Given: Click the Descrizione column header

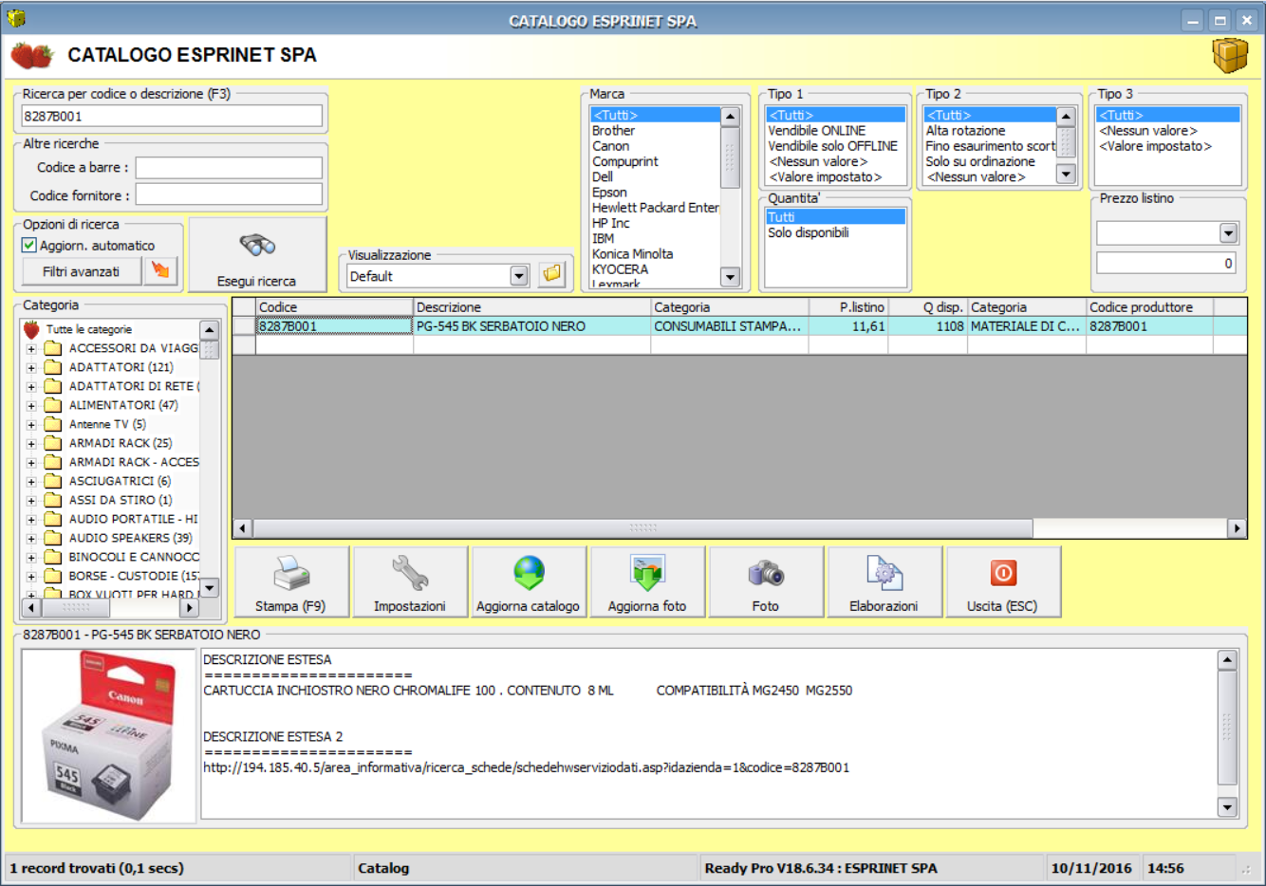Looking at the screenshot, I should 532,307.
